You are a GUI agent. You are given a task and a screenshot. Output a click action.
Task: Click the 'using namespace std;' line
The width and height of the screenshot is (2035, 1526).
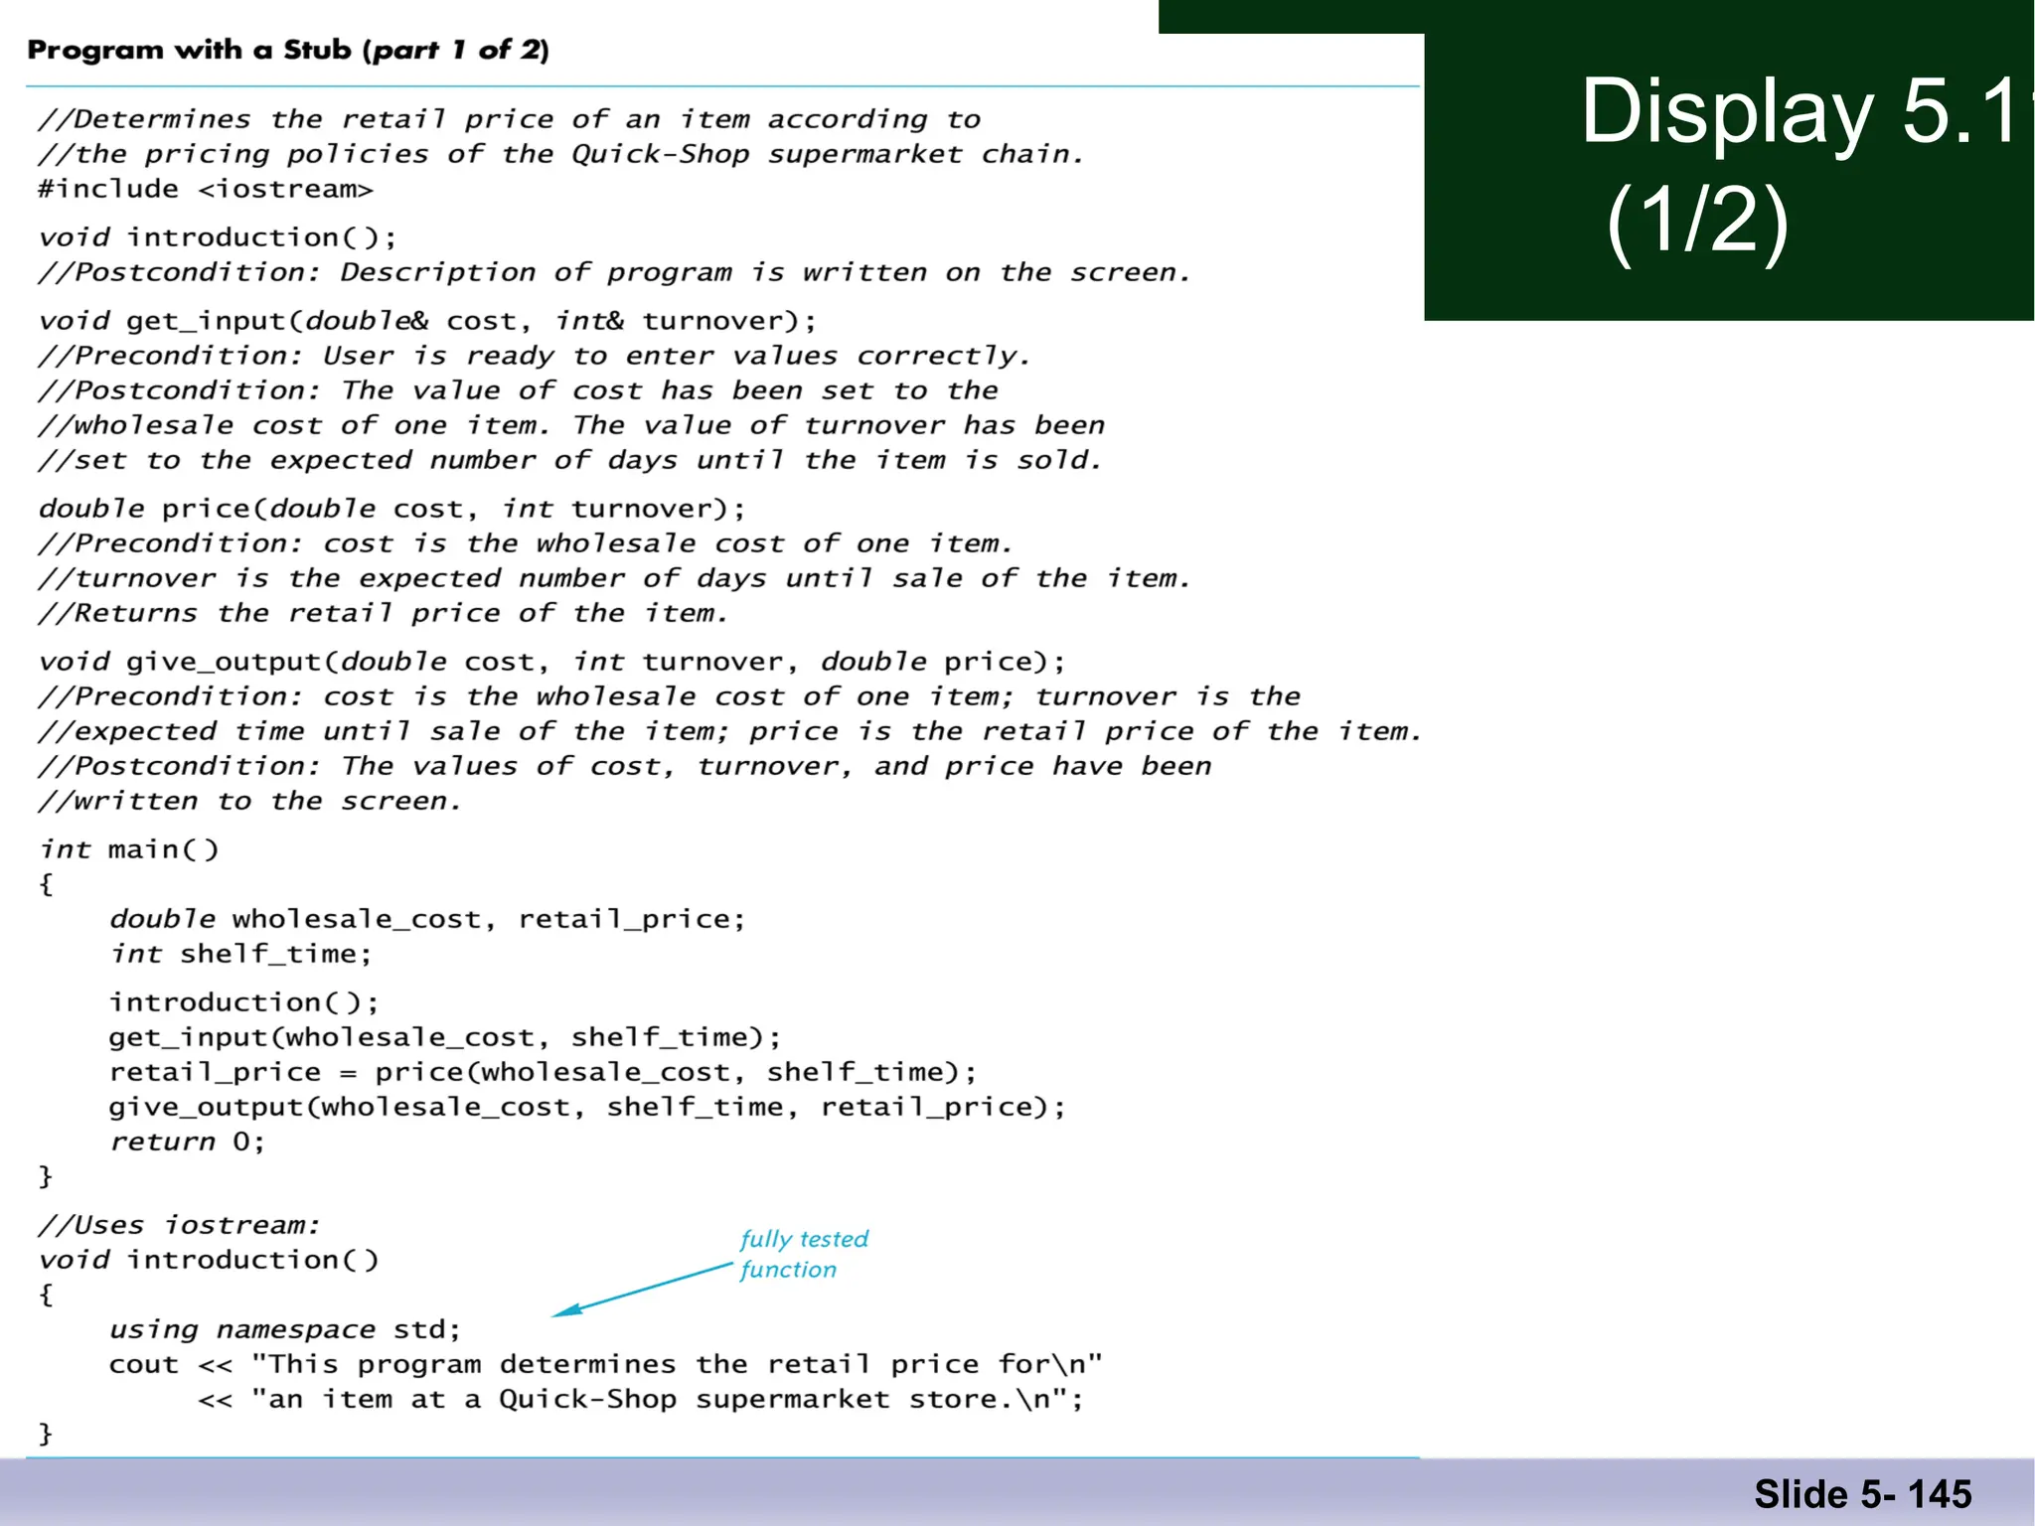[284, 1329]
